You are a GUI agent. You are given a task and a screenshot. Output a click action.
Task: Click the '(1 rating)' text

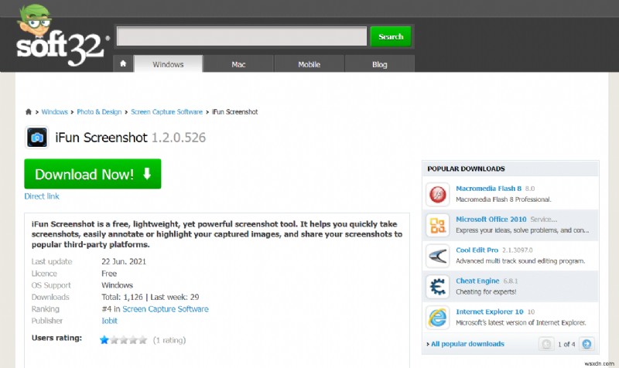coord(169,340)
